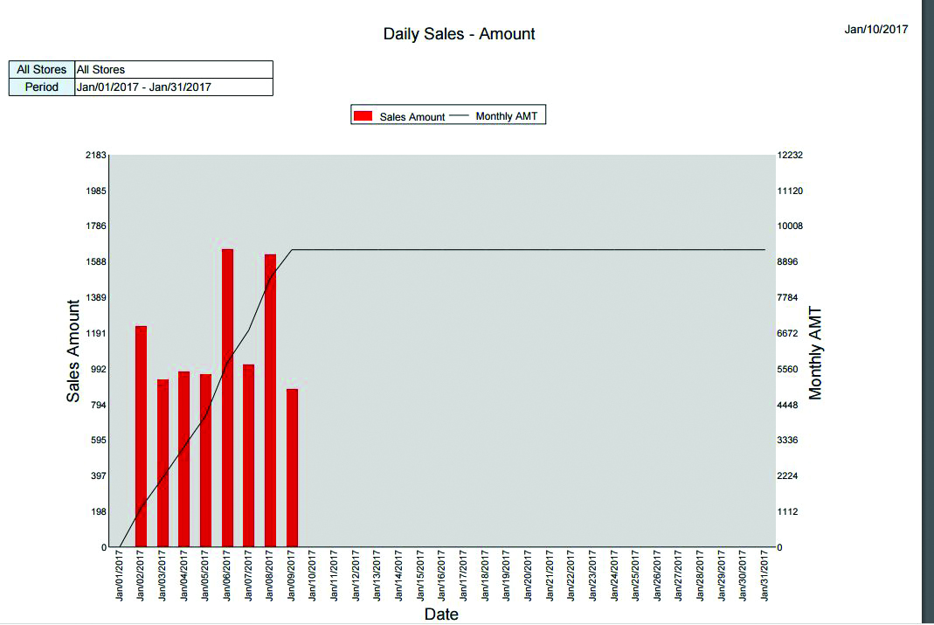Click the Jan/01/2017 x-axis date label
Image resolution: width=934 pixels, height=625 pixels.
pyautogui.click(x=119, y=575)
